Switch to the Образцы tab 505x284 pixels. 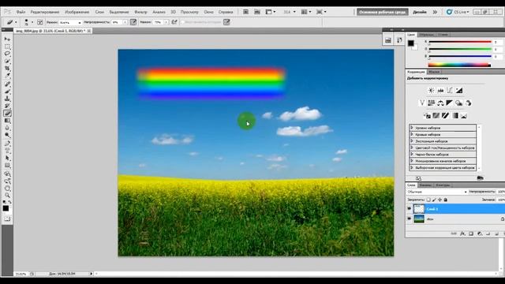(426, 35)
